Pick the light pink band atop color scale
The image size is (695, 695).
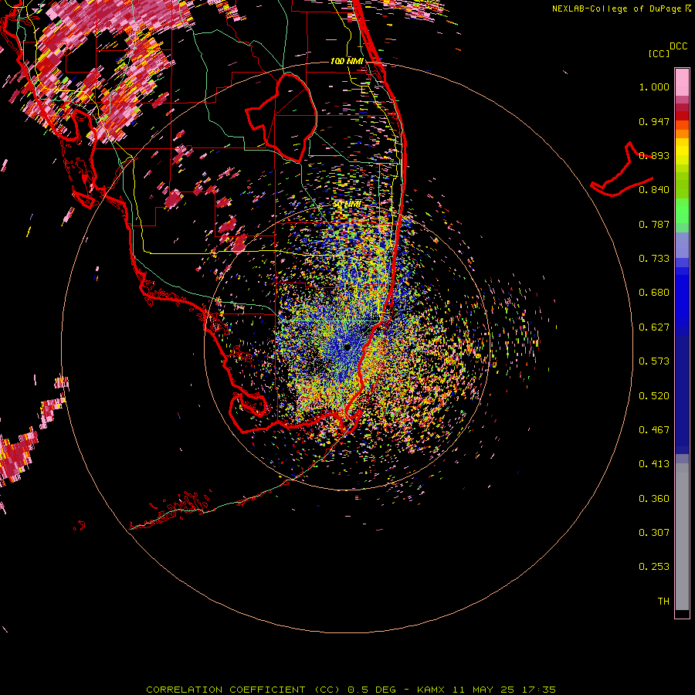(682, 82)
